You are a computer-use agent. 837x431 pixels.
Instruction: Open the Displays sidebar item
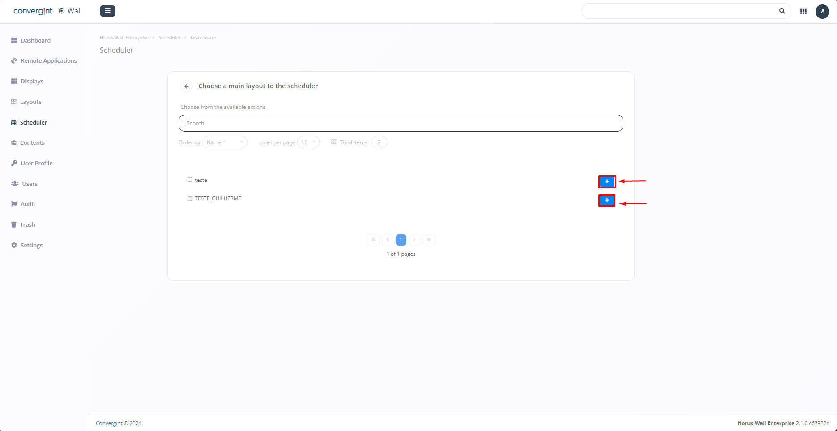coord(32,82)
